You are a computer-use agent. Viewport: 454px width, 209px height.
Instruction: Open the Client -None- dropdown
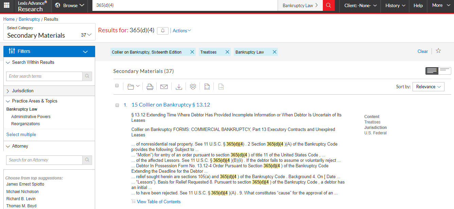pos(361,5)
